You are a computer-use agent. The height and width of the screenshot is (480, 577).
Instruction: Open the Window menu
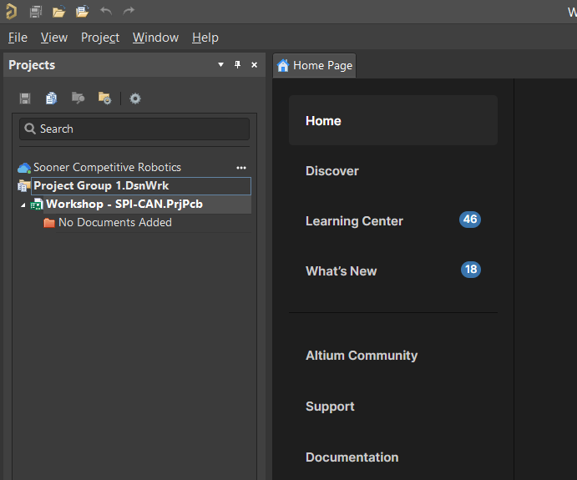click(x=155, y=38)
